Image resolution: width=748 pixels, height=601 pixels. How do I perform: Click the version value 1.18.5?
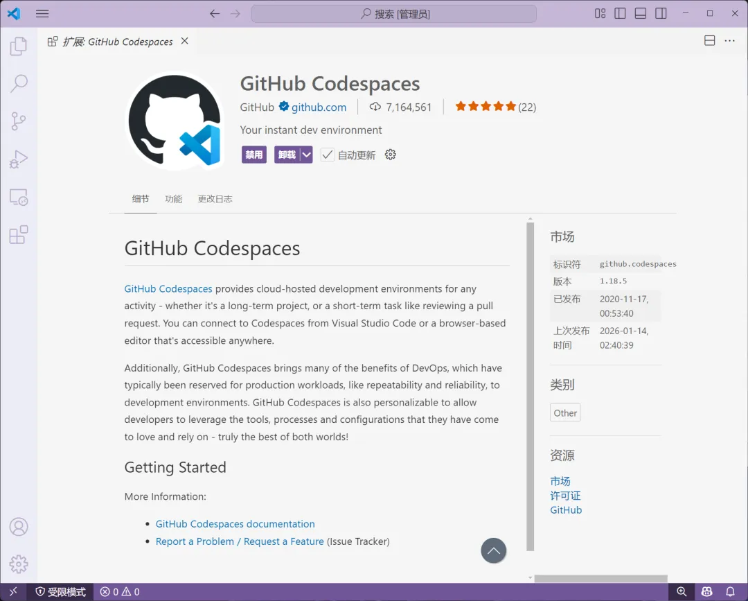(x=613, y=281)
